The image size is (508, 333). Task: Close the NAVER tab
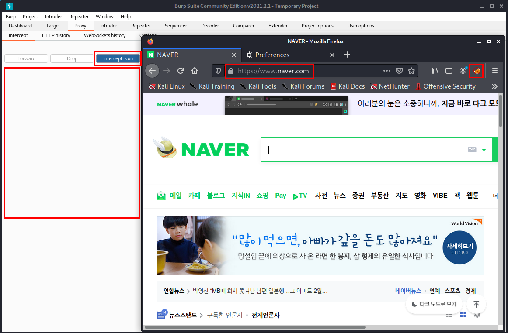click(234, 55)
